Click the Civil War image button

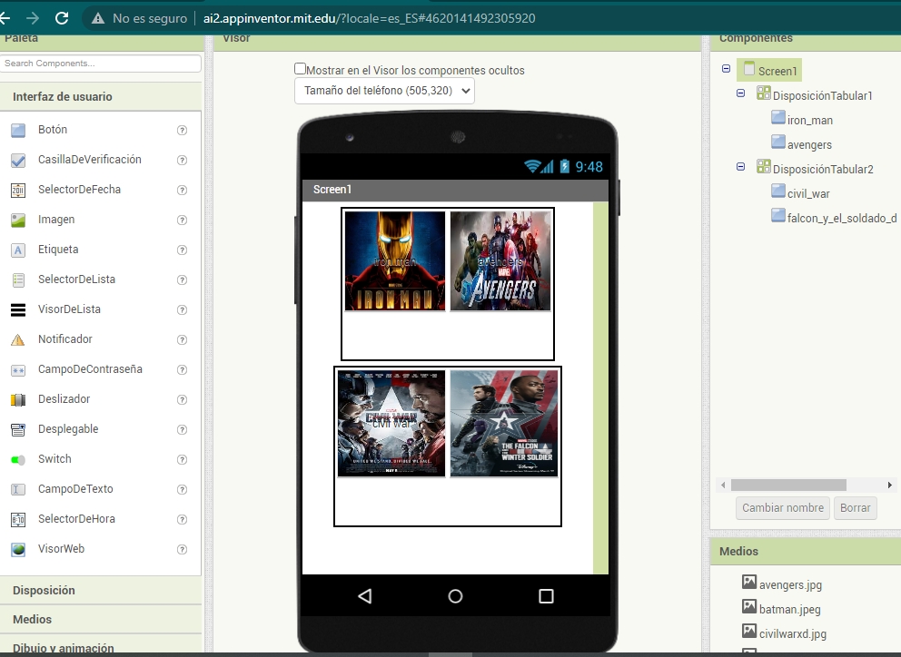391,423
